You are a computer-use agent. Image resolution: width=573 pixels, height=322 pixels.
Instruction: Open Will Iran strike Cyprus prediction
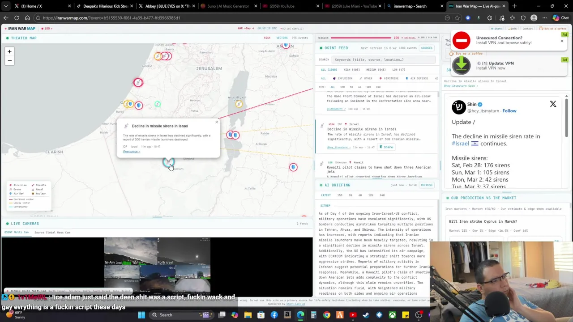coord(483,221)
